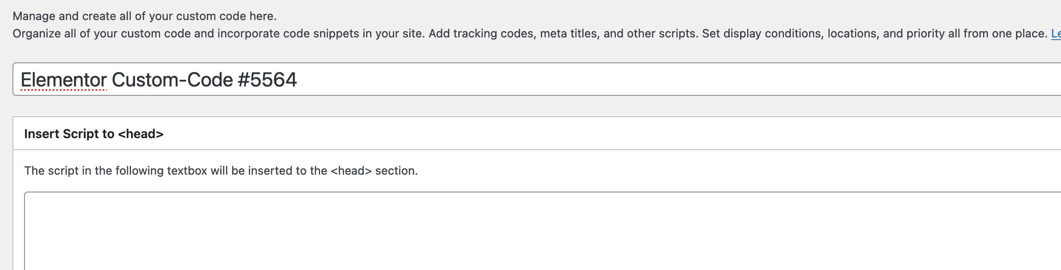Viewport: 1061px width, 270px height.
Task: Collapse the Insert Script to <head> panel header
Action: point(537,134)
